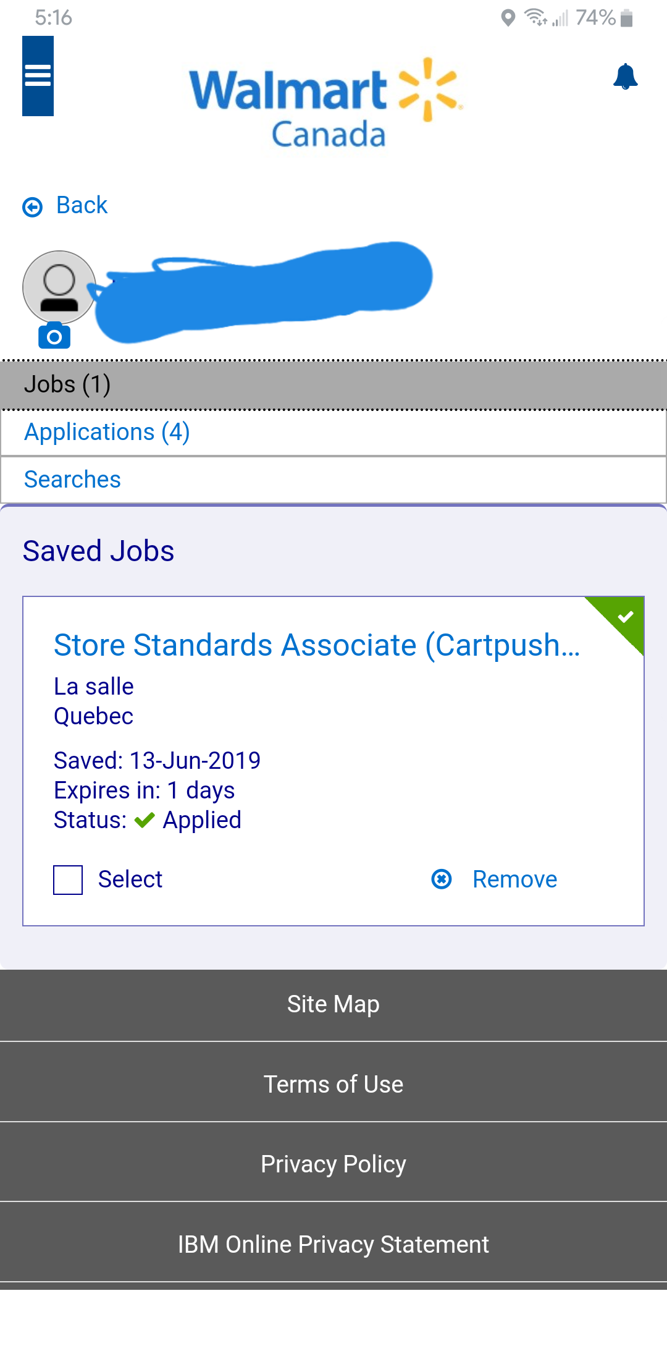Image resolution: width=667 pixels, height=1372 pixels.
Task: Tap the location icon in status bar
Action: coord(508,18)
